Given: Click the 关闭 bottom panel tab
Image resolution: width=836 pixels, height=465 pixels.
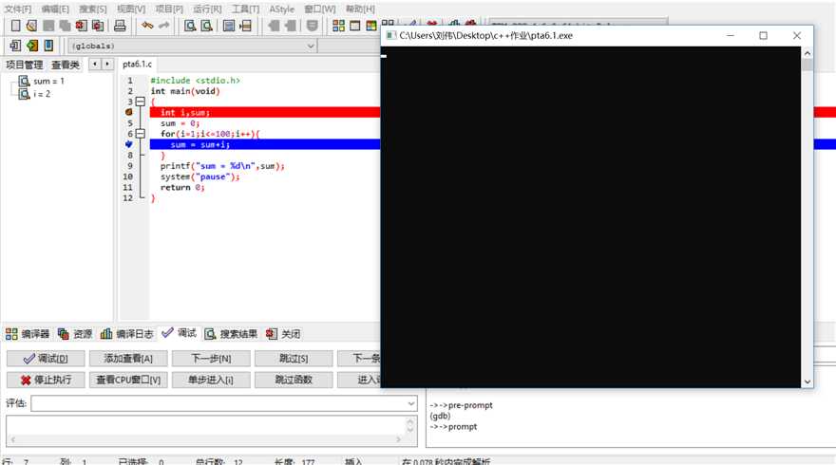Looking at the screenshot, I should pos(283,334).
